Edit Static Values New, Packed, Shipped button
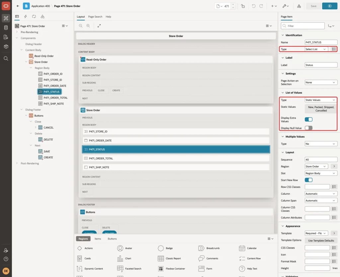340x277 pixels. (321, 109)
